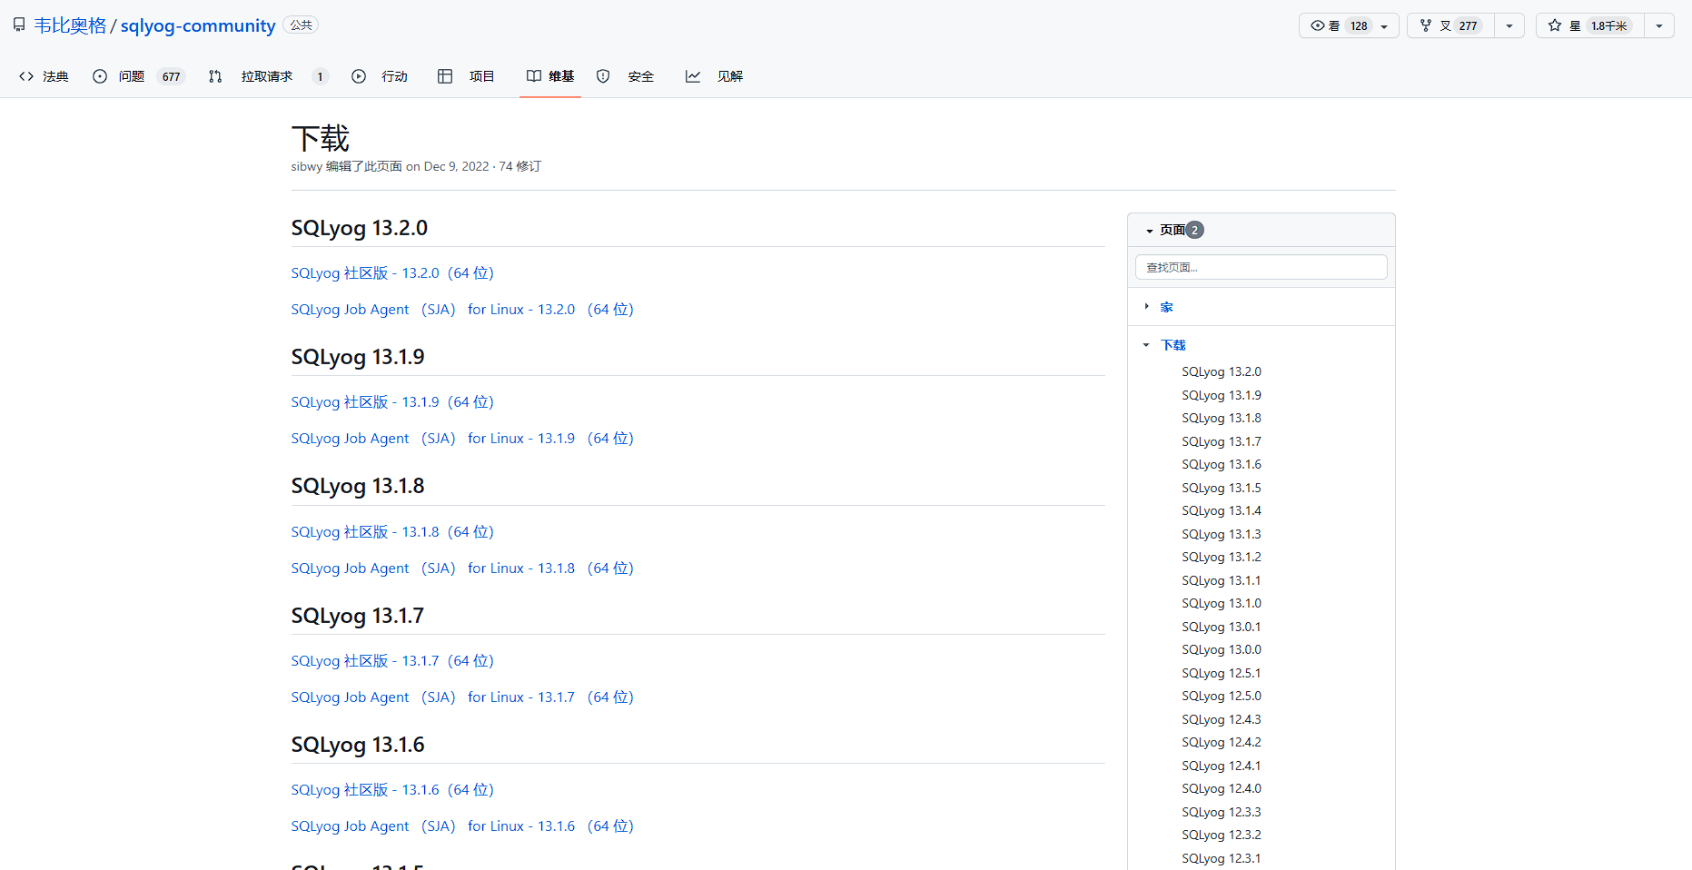Screen dimensions: 1692x870
Task: Open the 74 修订 revisions link
Action: [519, 166]
